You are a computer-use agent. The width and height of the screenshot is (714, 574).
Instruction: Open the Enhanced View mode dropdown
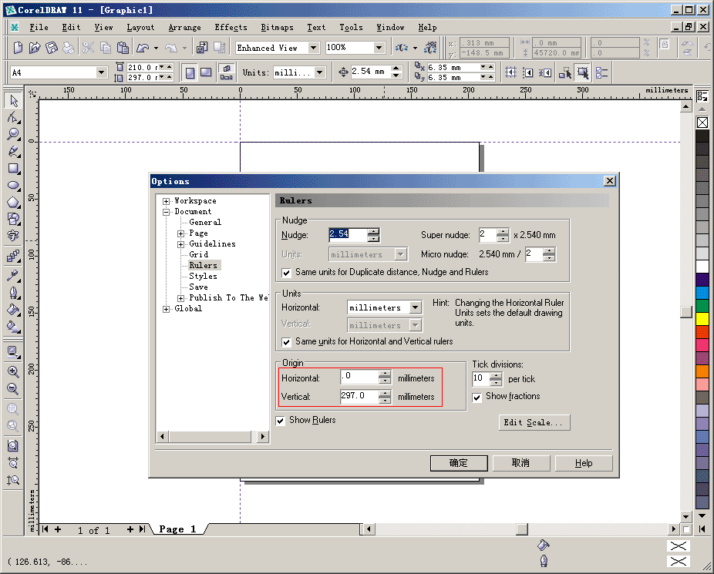(x=313, y=47)
